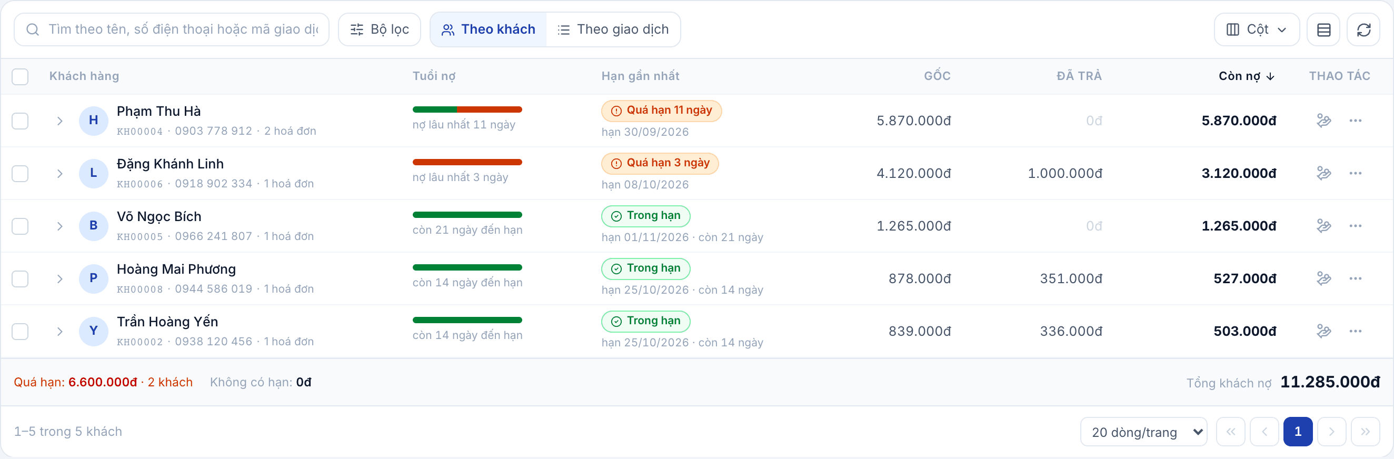This screenshot has width=1394, height=459.
Task: Focus the search by name or phone field
Action: pyautogui.click(x=172, y=29)
